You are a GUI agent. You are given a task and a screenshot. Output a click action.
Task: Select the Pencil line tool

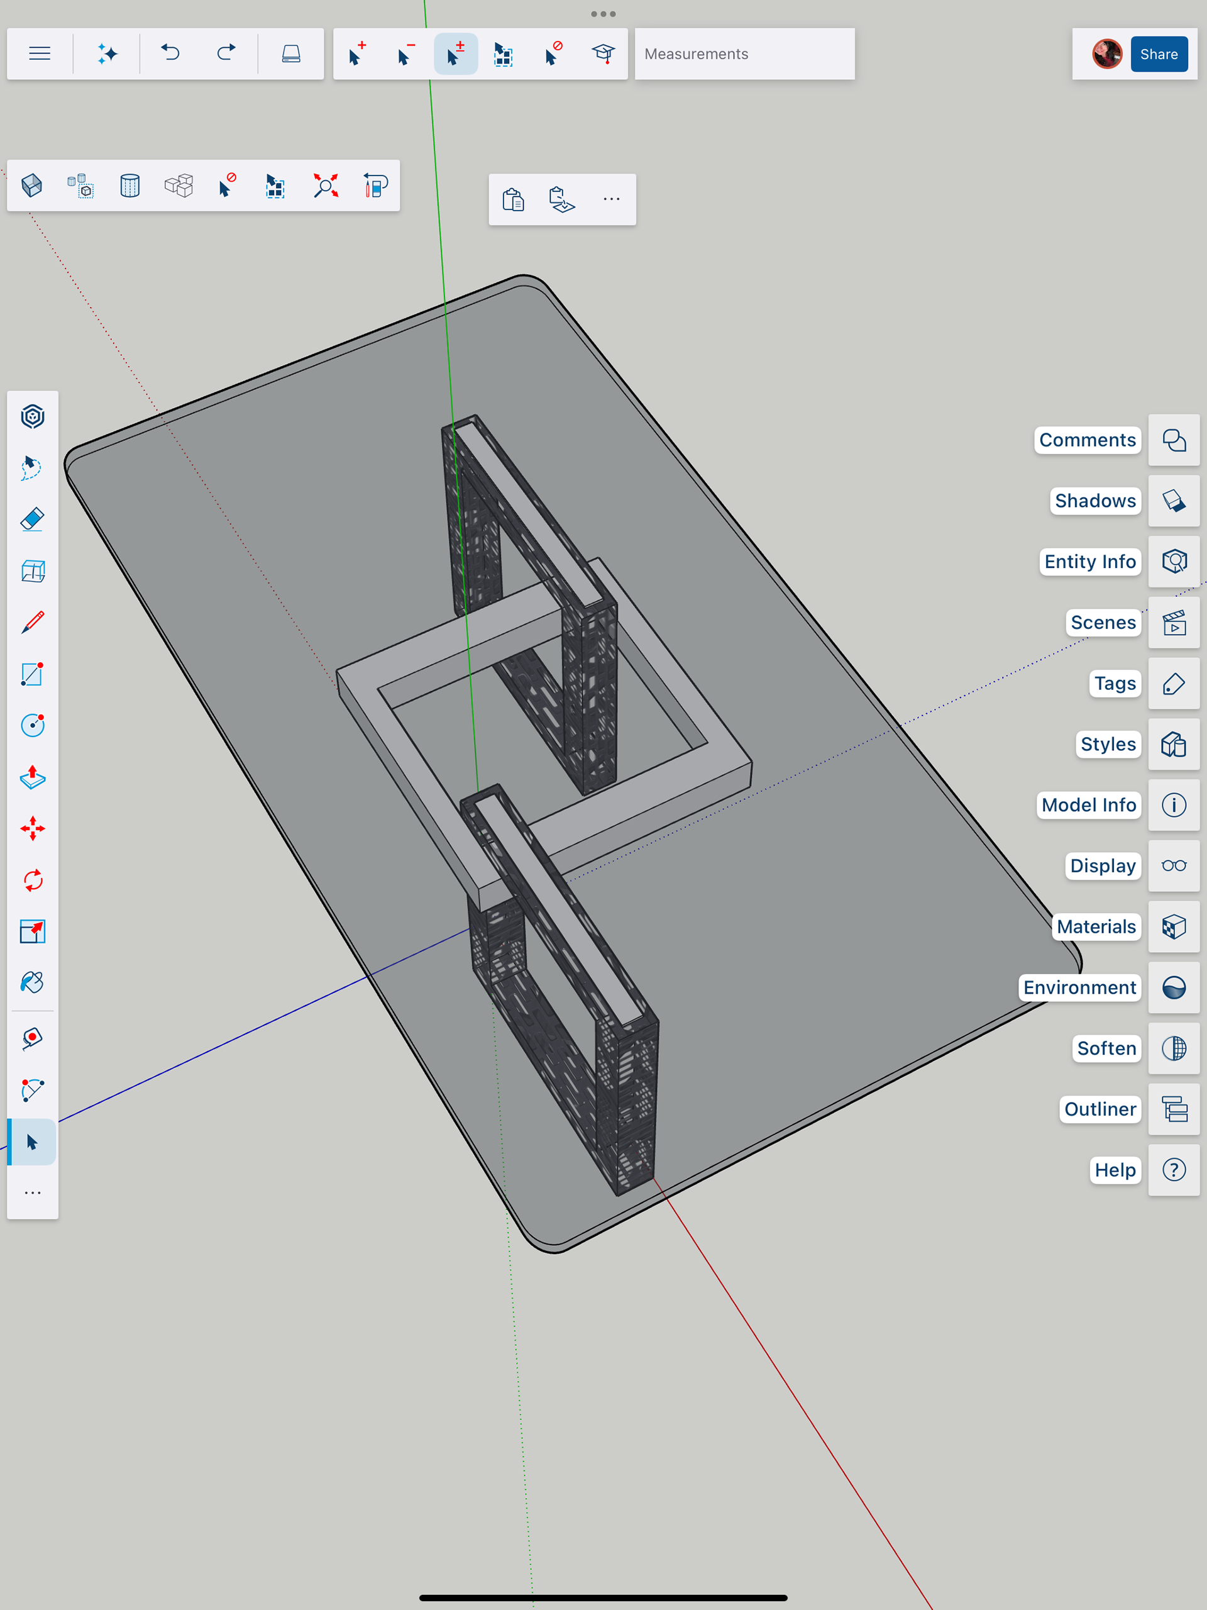(33, 623)
